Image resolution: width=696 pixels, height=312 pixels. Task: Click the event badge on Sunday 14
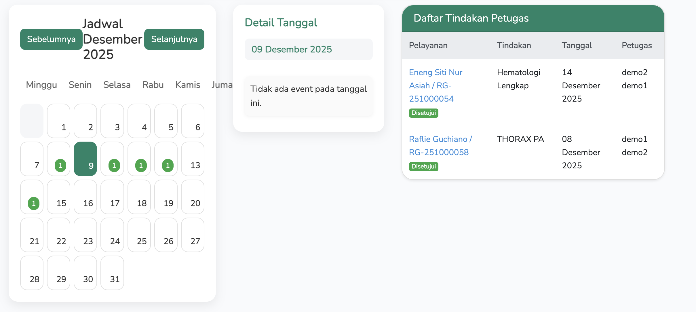(34, 203)
